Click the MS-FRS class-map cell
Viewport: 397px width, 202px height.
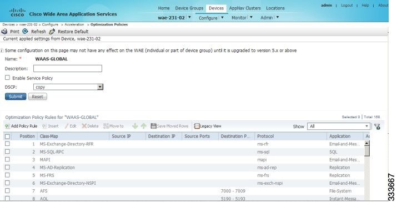coord(47,175)
